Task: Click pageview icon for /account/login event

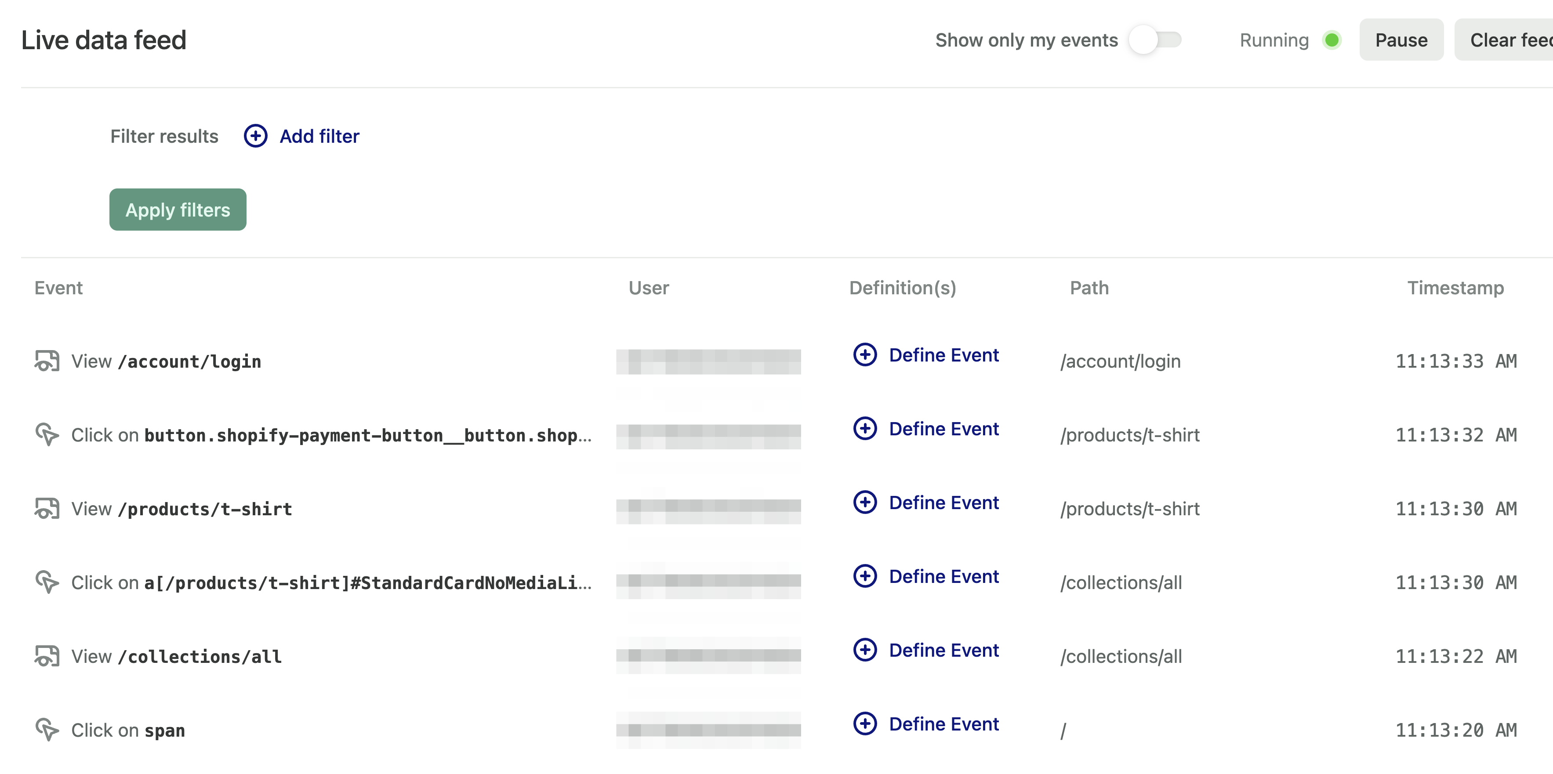Action: [47, 361]
